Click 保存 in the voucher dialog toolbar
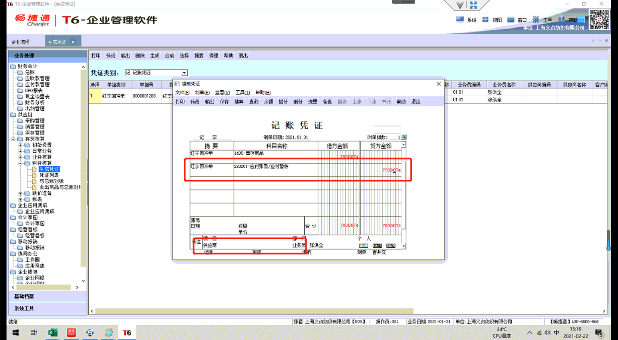 click(x=224, y=102)
